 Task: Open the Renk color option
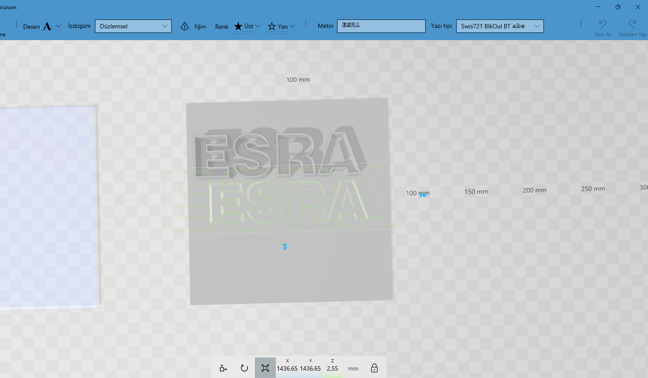click(222, 26)
